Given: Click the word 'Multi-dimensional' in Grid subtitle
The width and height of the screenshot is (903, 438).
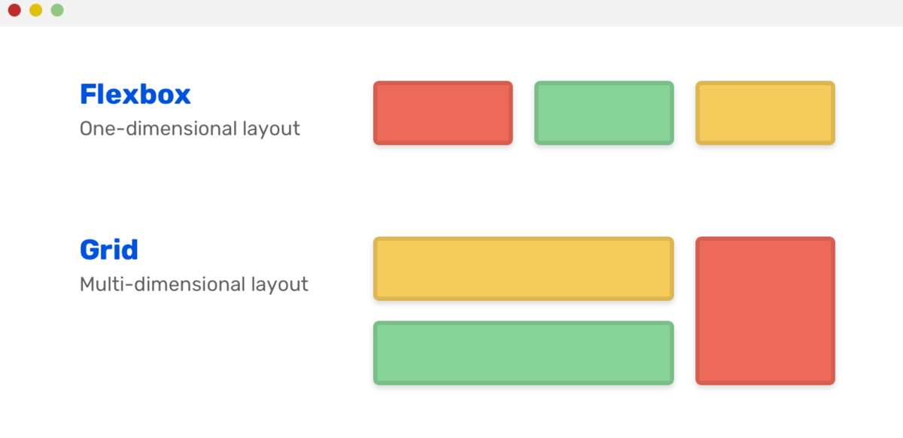Looking at the screenshot, I should [162, 284].
